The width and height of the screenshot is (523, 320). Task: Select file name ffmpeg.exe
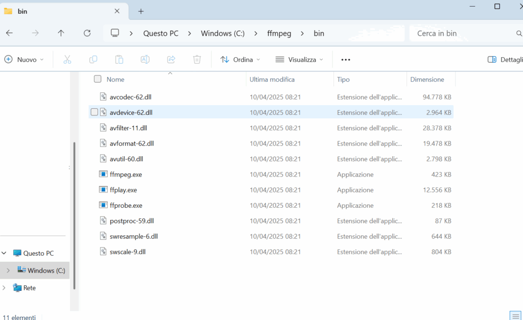pyautogui.click(x=126, y=175)
